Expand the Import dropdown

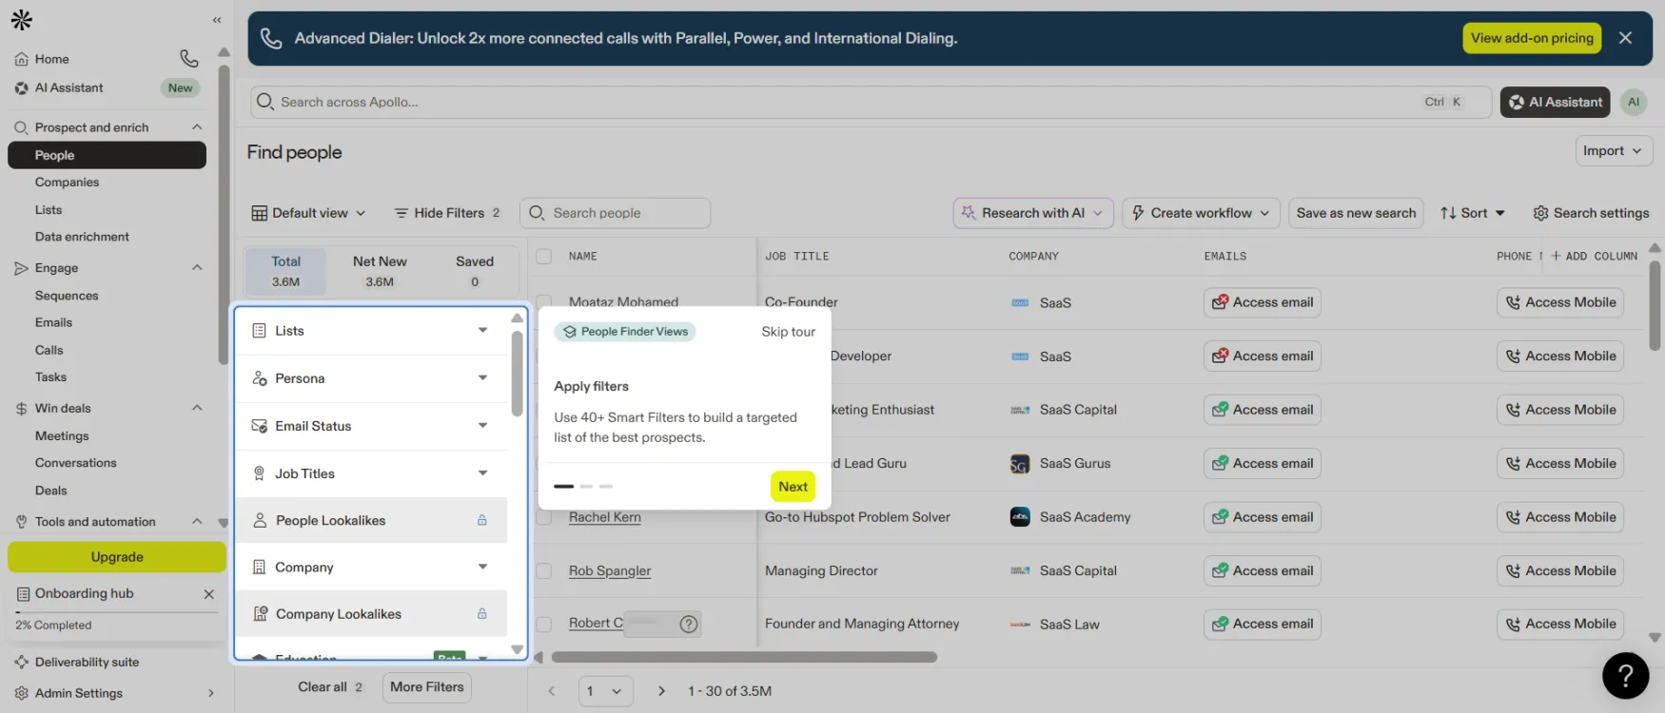pos(1613,151)
